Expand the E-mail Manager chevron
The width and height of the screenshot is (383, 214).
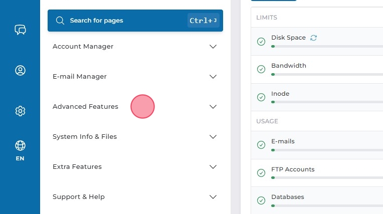tap(213, 77)
